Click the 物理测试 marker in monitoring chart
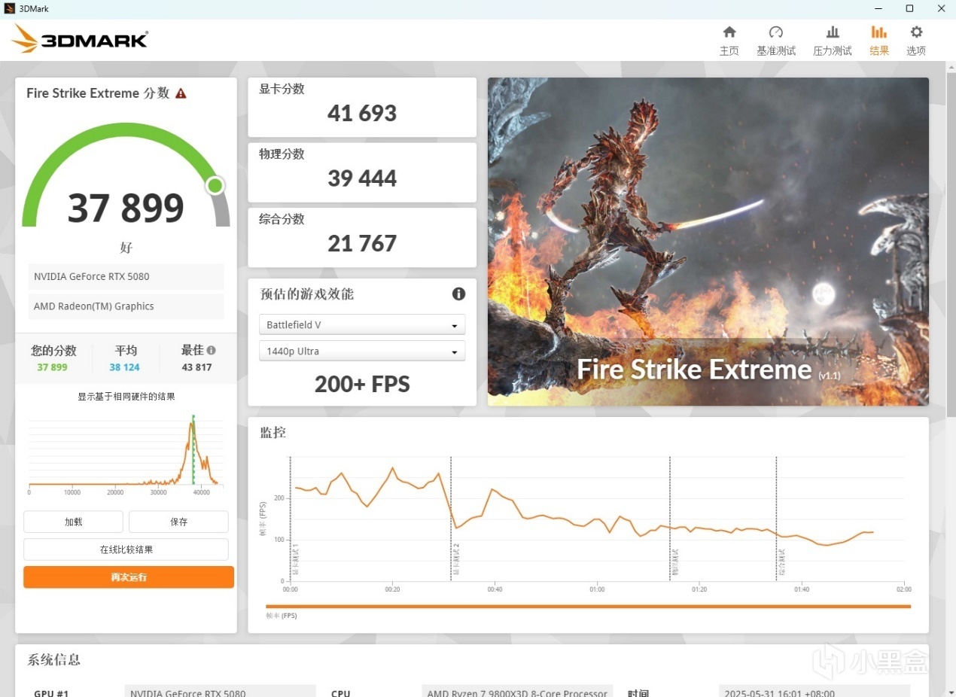This screenshot has width=956, height=697. (674, 563)
